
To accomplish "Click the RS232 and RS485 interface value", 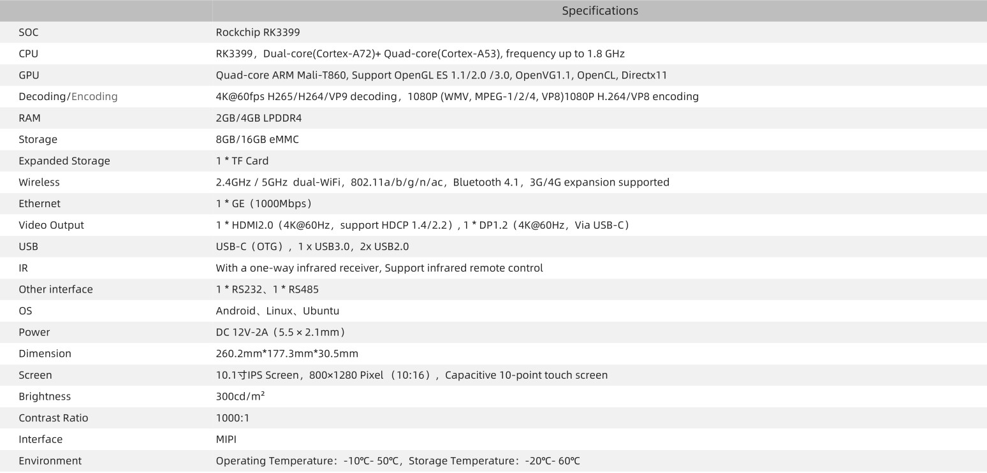I will (267, 289).
